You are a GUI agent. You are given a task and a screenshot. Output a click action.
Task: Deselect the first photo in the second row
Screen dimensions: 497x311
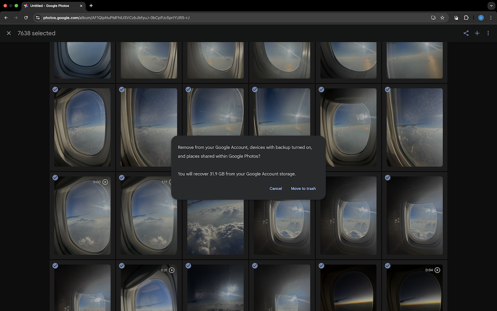pos(55,89)
